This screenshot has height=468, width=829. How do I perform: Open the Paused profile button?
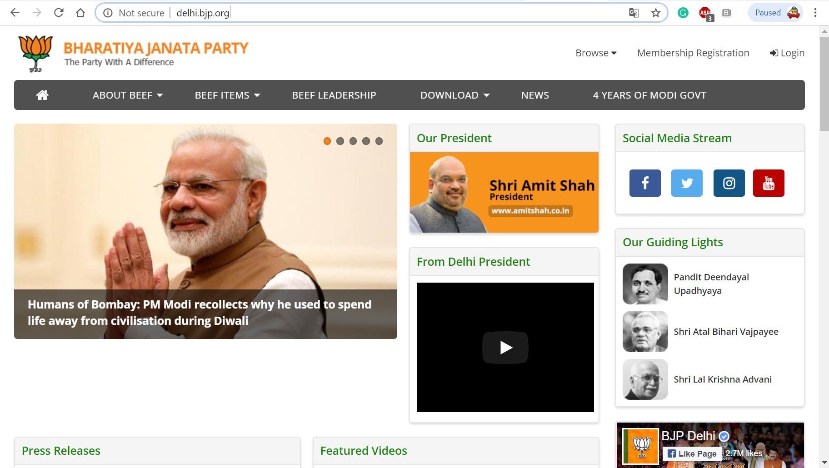point(775,13)
